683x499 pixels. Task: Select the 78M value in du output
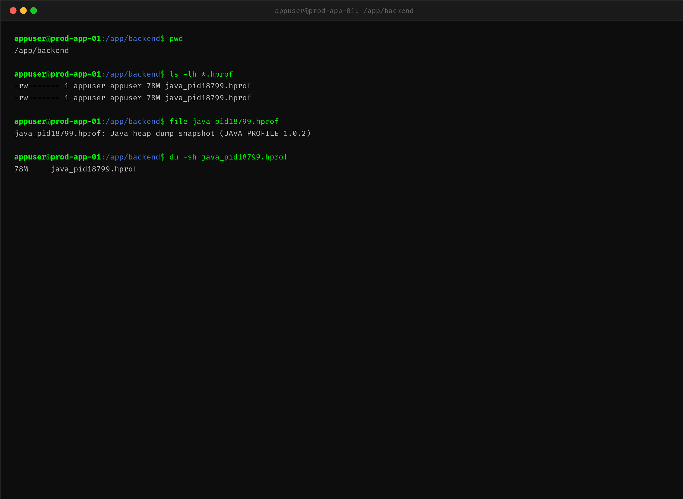click(21, 169)
